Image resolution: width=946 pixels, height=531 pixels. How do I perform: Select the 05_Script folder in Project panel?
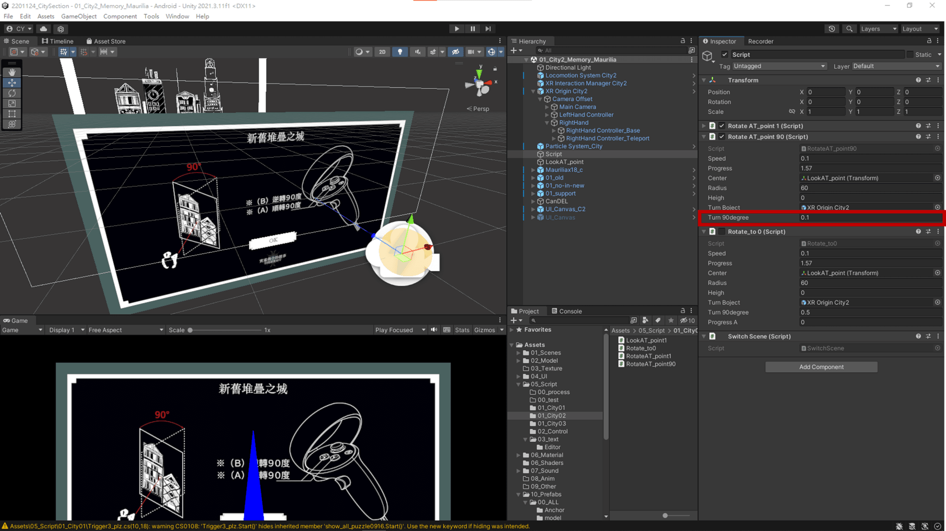pyautogui.click(x=544, y=384)
